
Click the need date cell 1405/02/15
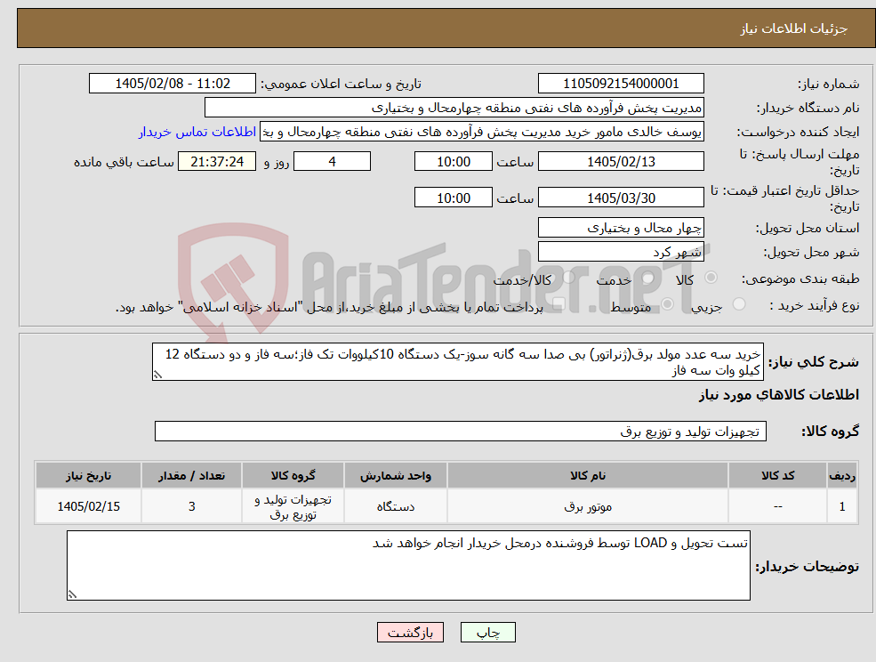tap(88, 506)
